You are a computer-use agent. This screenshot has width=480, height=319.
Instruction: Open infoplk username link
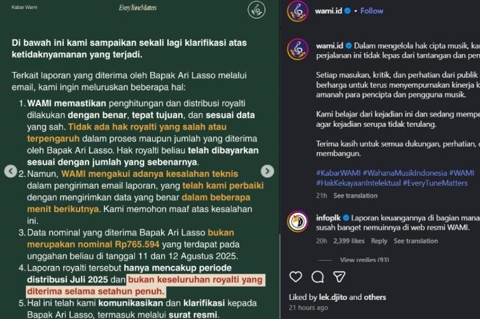click(328, 217)
